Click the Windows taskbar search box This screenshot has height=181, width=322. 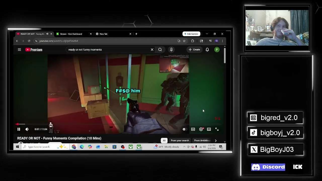(45, 147)
